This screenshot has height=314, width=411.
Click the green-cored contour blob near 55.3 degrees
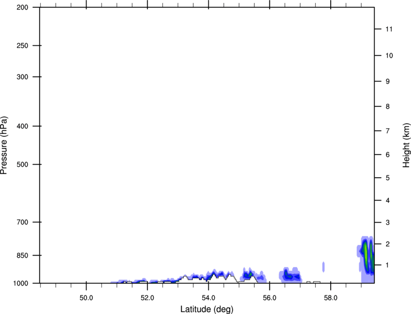click(248, 275)
